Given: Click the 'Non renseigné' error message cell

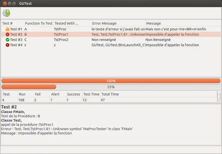Looking at the screenshot, I should pyautogui.click(x=104, y=40).
